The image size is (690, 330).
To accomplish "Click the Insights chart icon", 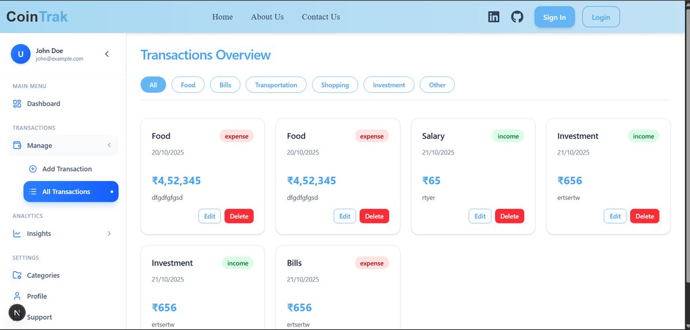I will (17, 233).
